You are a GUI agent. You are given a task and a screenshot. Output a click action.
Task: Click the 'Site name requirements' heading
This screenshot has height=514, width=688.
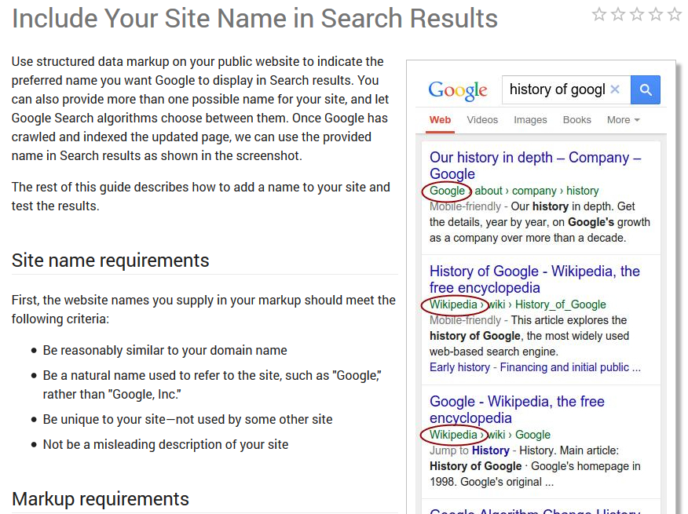pyautogui.click(x=110, y=261)
